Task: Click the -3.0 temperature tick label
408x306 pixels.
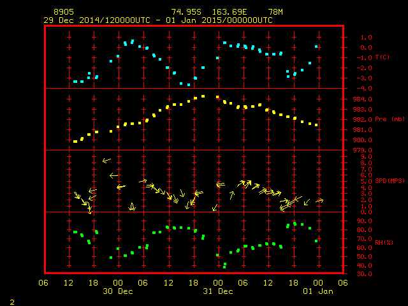Action: tap(364, 78)
